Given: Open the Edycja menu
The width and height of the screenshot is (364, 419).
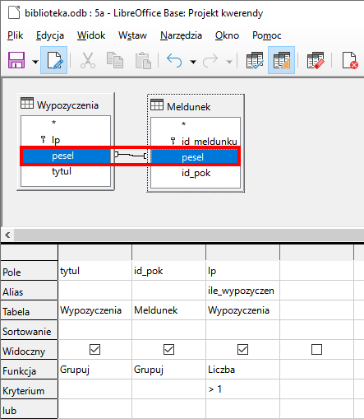Looking at the screenshot, I should (50, 35).
